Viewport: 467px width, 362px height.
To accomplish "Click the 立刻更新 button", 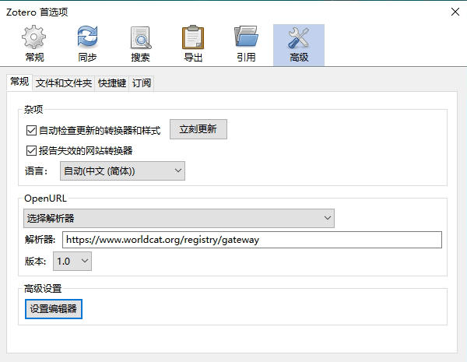I will [x=198, y=129].
